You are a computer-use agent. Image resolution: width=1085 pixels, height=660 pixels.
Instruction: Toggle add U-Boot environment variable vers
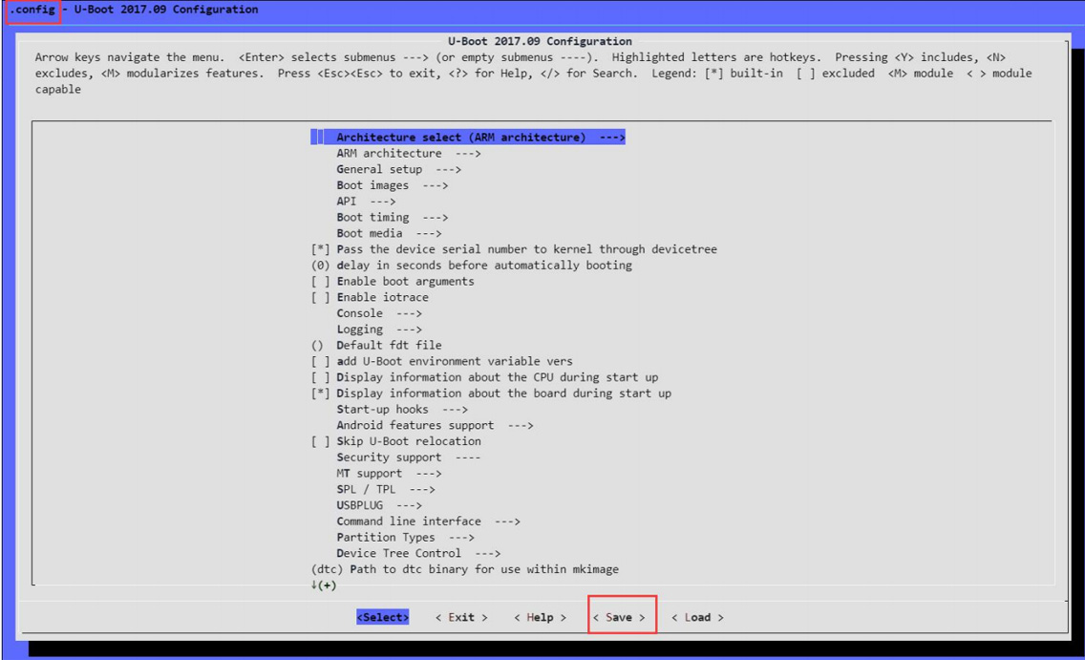441,361
